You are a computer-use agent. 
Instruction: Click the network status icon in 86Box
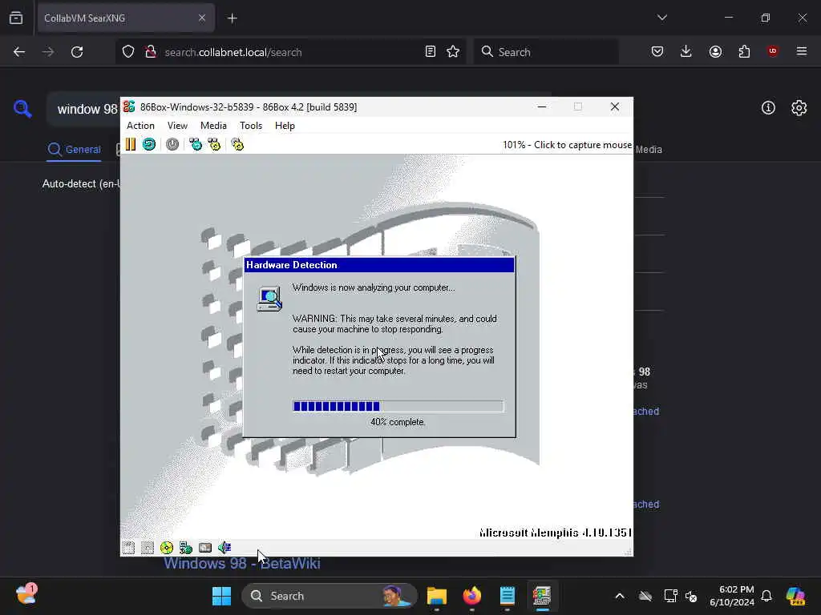pos(186,548)
